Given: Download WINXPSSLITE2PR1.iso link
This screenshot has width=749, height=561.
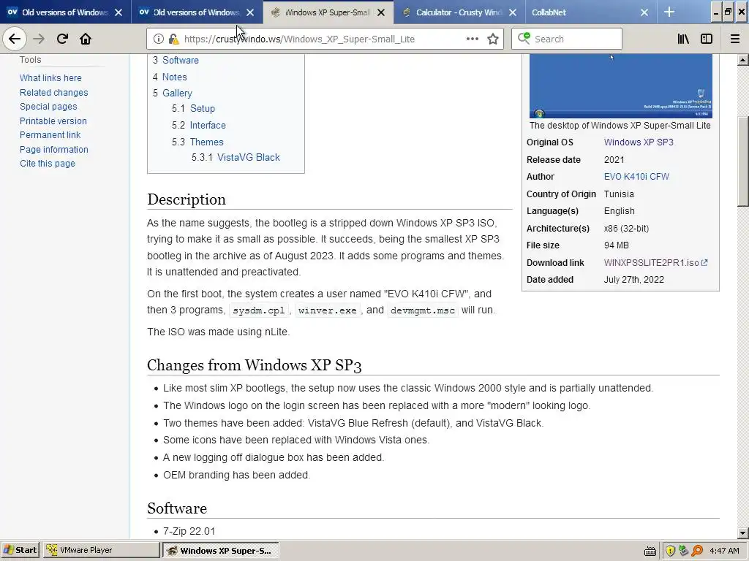Looking at the screenshot, I should click(x=655, y=263).
